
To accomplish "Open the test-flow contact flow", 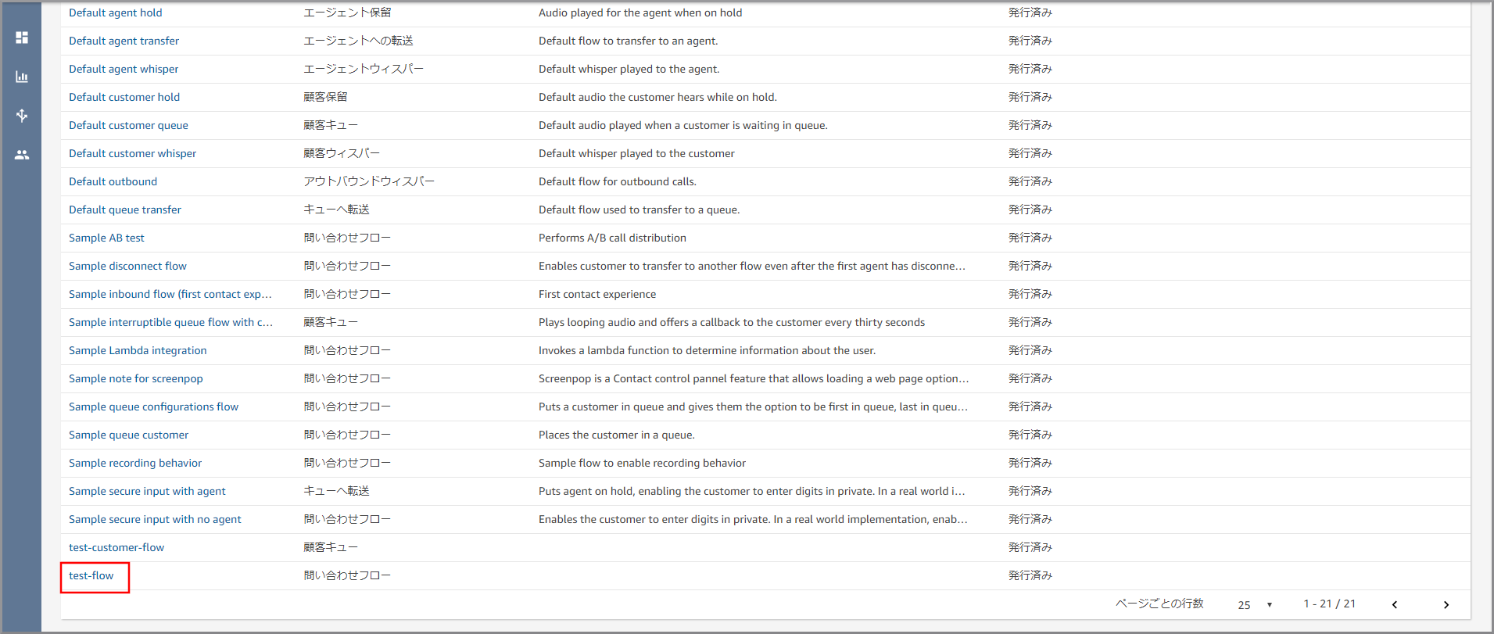I will tap(91, 576).
